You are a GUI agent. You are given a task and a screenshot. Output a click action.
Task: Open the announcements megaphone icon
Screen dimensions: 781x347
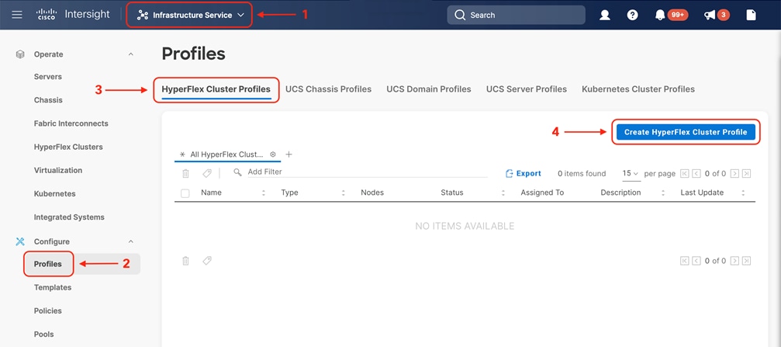(x=710, y=15)
